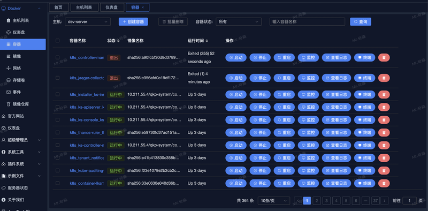Check the k8s_thanos-ruler row checkbox
This screenshot has width=428, height=211.
(x=58, y=132)
